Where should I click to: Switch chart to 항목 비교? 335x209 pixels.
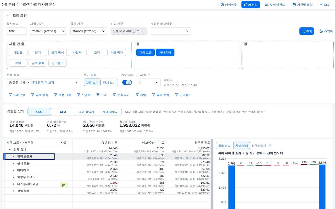coord(225,146)
